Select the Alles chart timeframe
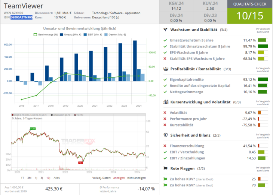Viewport: 273px width, 195px height. [x=56, y=178]
